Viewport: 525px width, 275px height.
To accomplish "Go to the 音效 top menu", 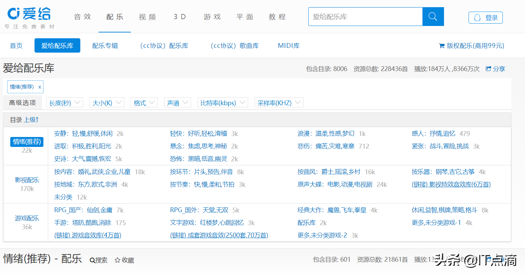I will (82, 17).
